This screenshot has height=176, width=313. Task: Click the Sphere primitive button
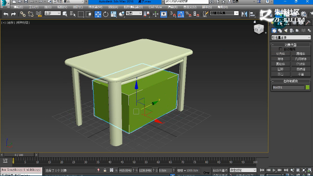[x=281, y=59]
